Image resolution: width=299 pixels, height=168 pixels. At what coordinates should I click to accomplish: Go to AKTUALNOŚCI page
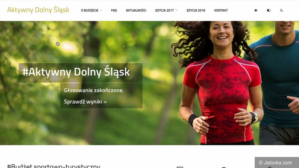[136, 10]
